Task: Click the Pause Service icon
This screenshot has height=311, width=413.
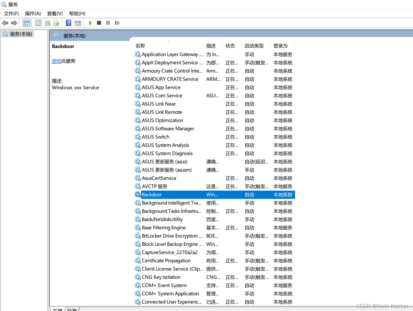Action: [x=108, y=23]
